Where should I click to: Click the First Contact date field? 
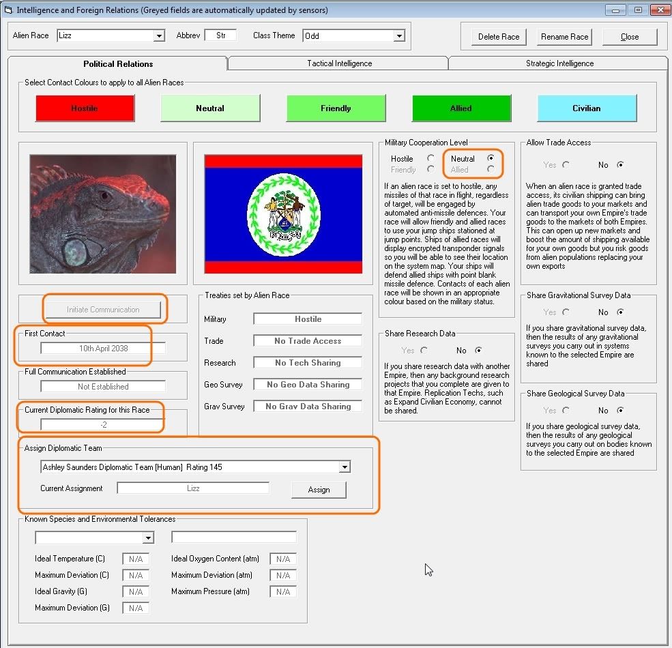click(x=103, y=349)
